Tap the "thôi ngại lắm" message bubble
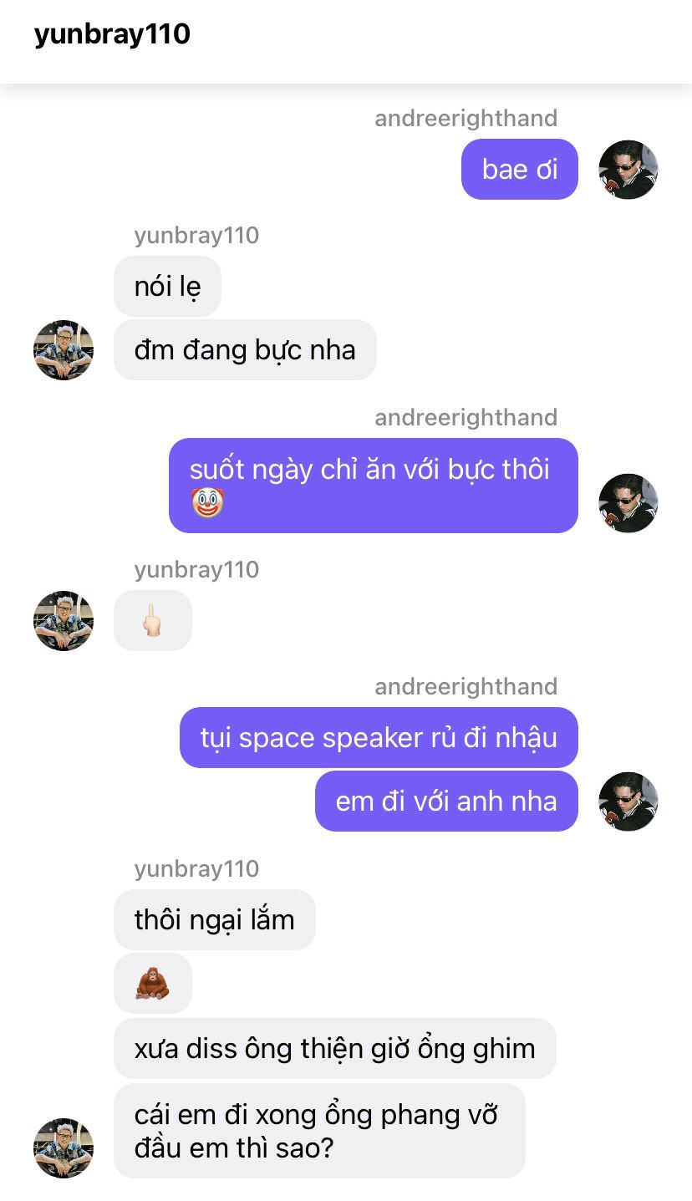Screen dimensions: 692x1201 215,920
